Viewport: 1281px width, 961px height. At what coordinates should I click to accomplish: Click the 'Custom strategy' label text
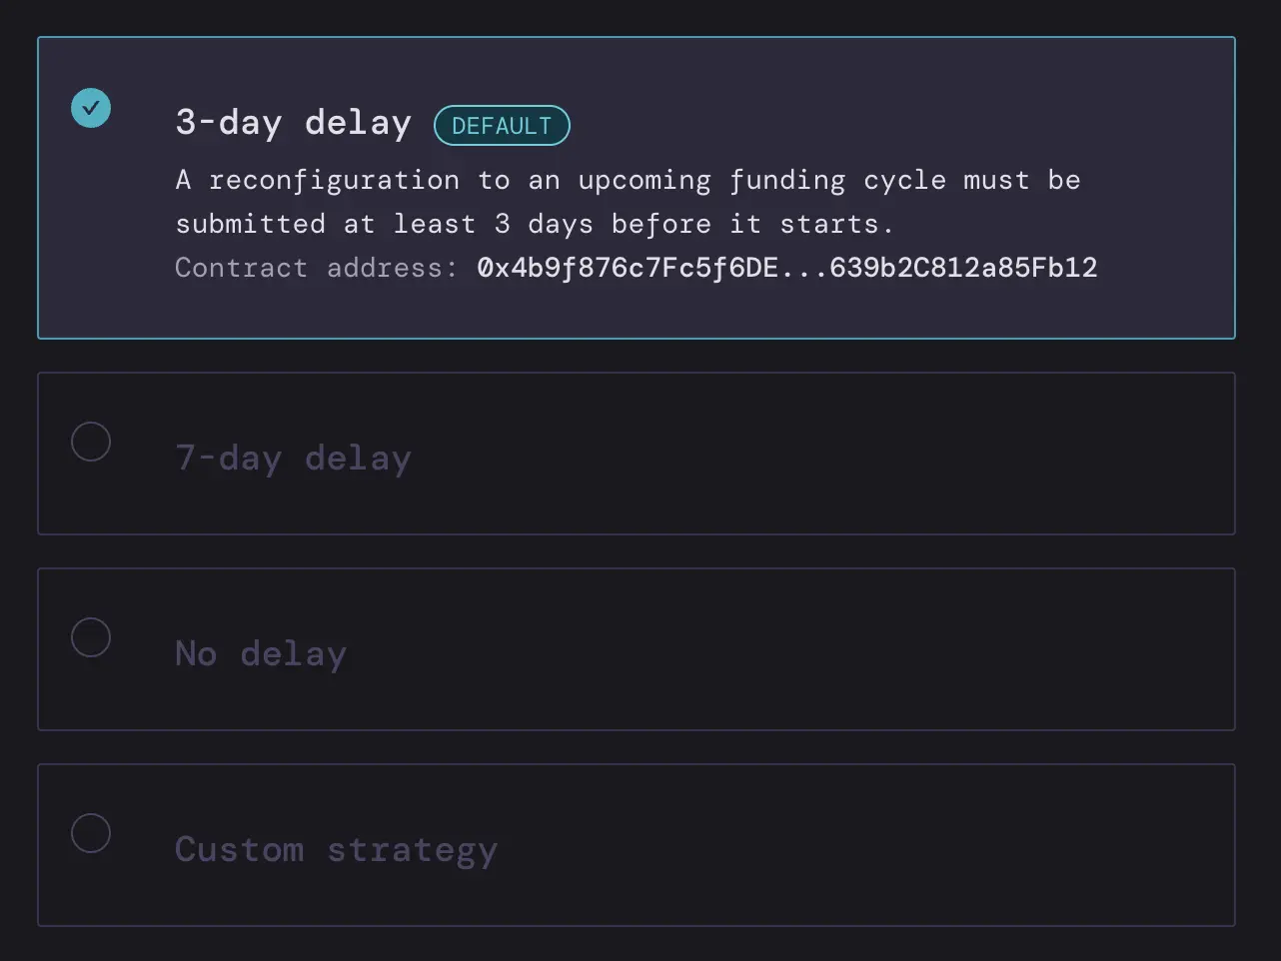(x=336, y=849)
